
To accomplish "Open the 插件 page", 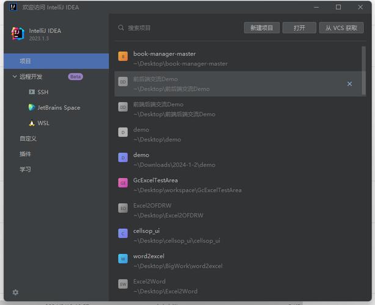I will 26,154.
